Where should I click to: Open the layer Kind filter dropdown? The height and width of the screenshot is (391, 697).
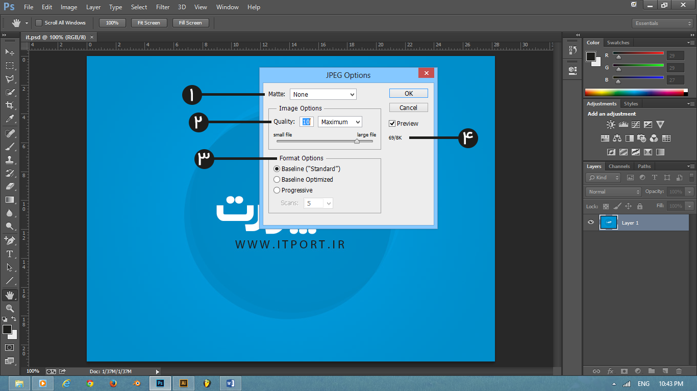[x=603, y=178]
